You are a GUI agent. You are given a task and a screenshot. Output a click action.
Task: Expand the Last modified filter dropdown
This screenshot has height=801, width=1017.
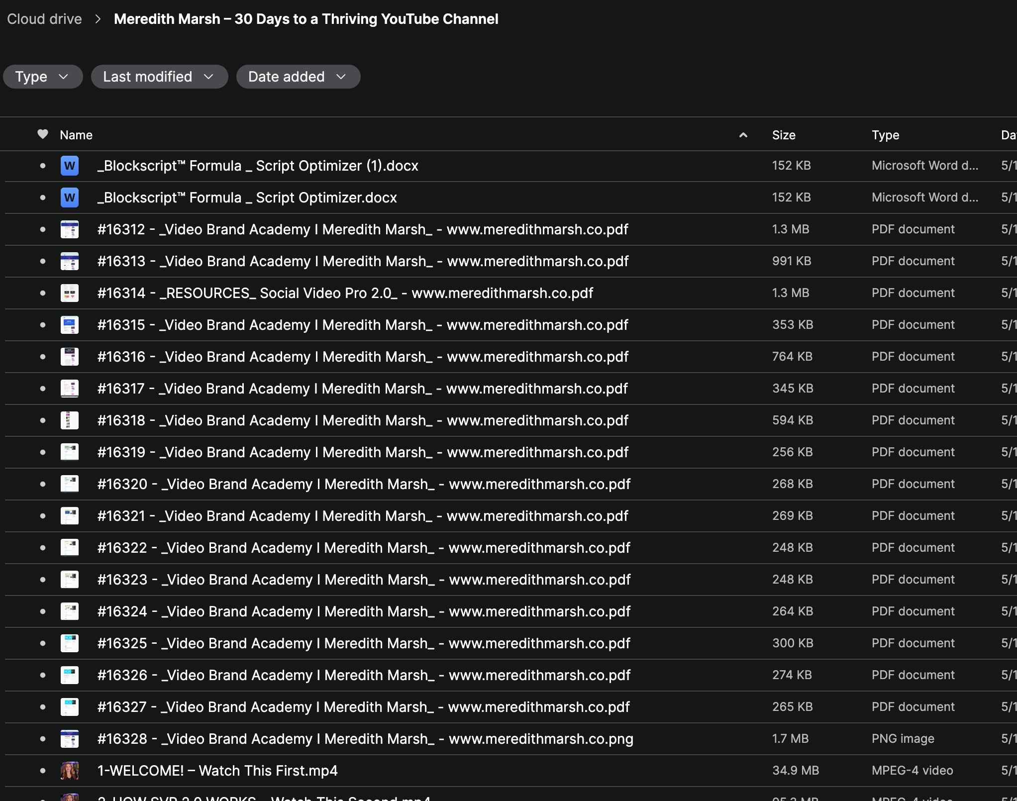pos(159,77)
